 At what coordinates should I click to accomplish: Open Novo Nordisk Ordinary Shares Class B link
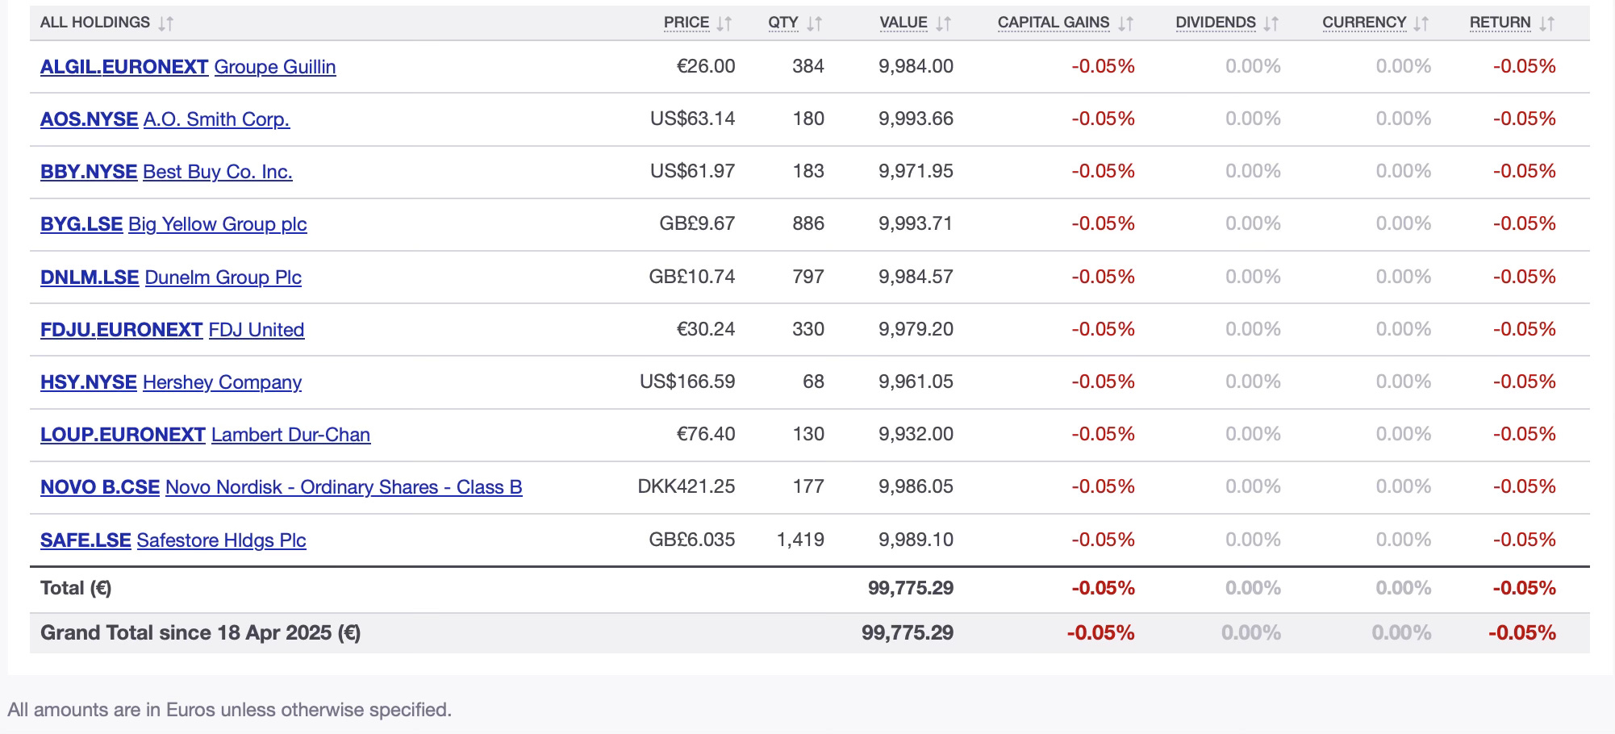(x=344, y=487)
